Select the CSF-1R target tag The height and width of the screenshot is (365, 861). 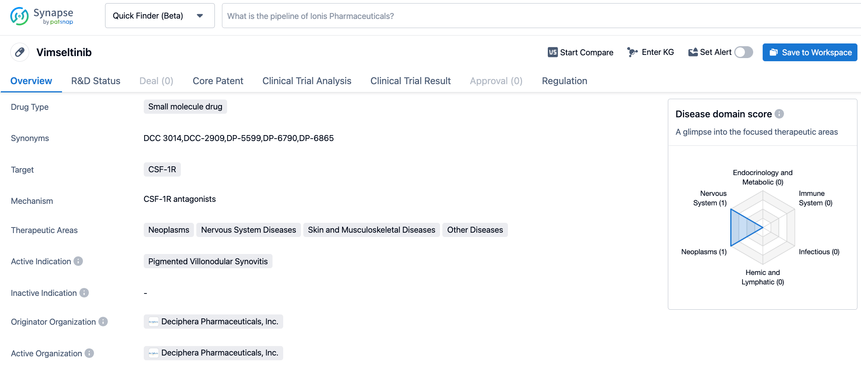[162, 169]
